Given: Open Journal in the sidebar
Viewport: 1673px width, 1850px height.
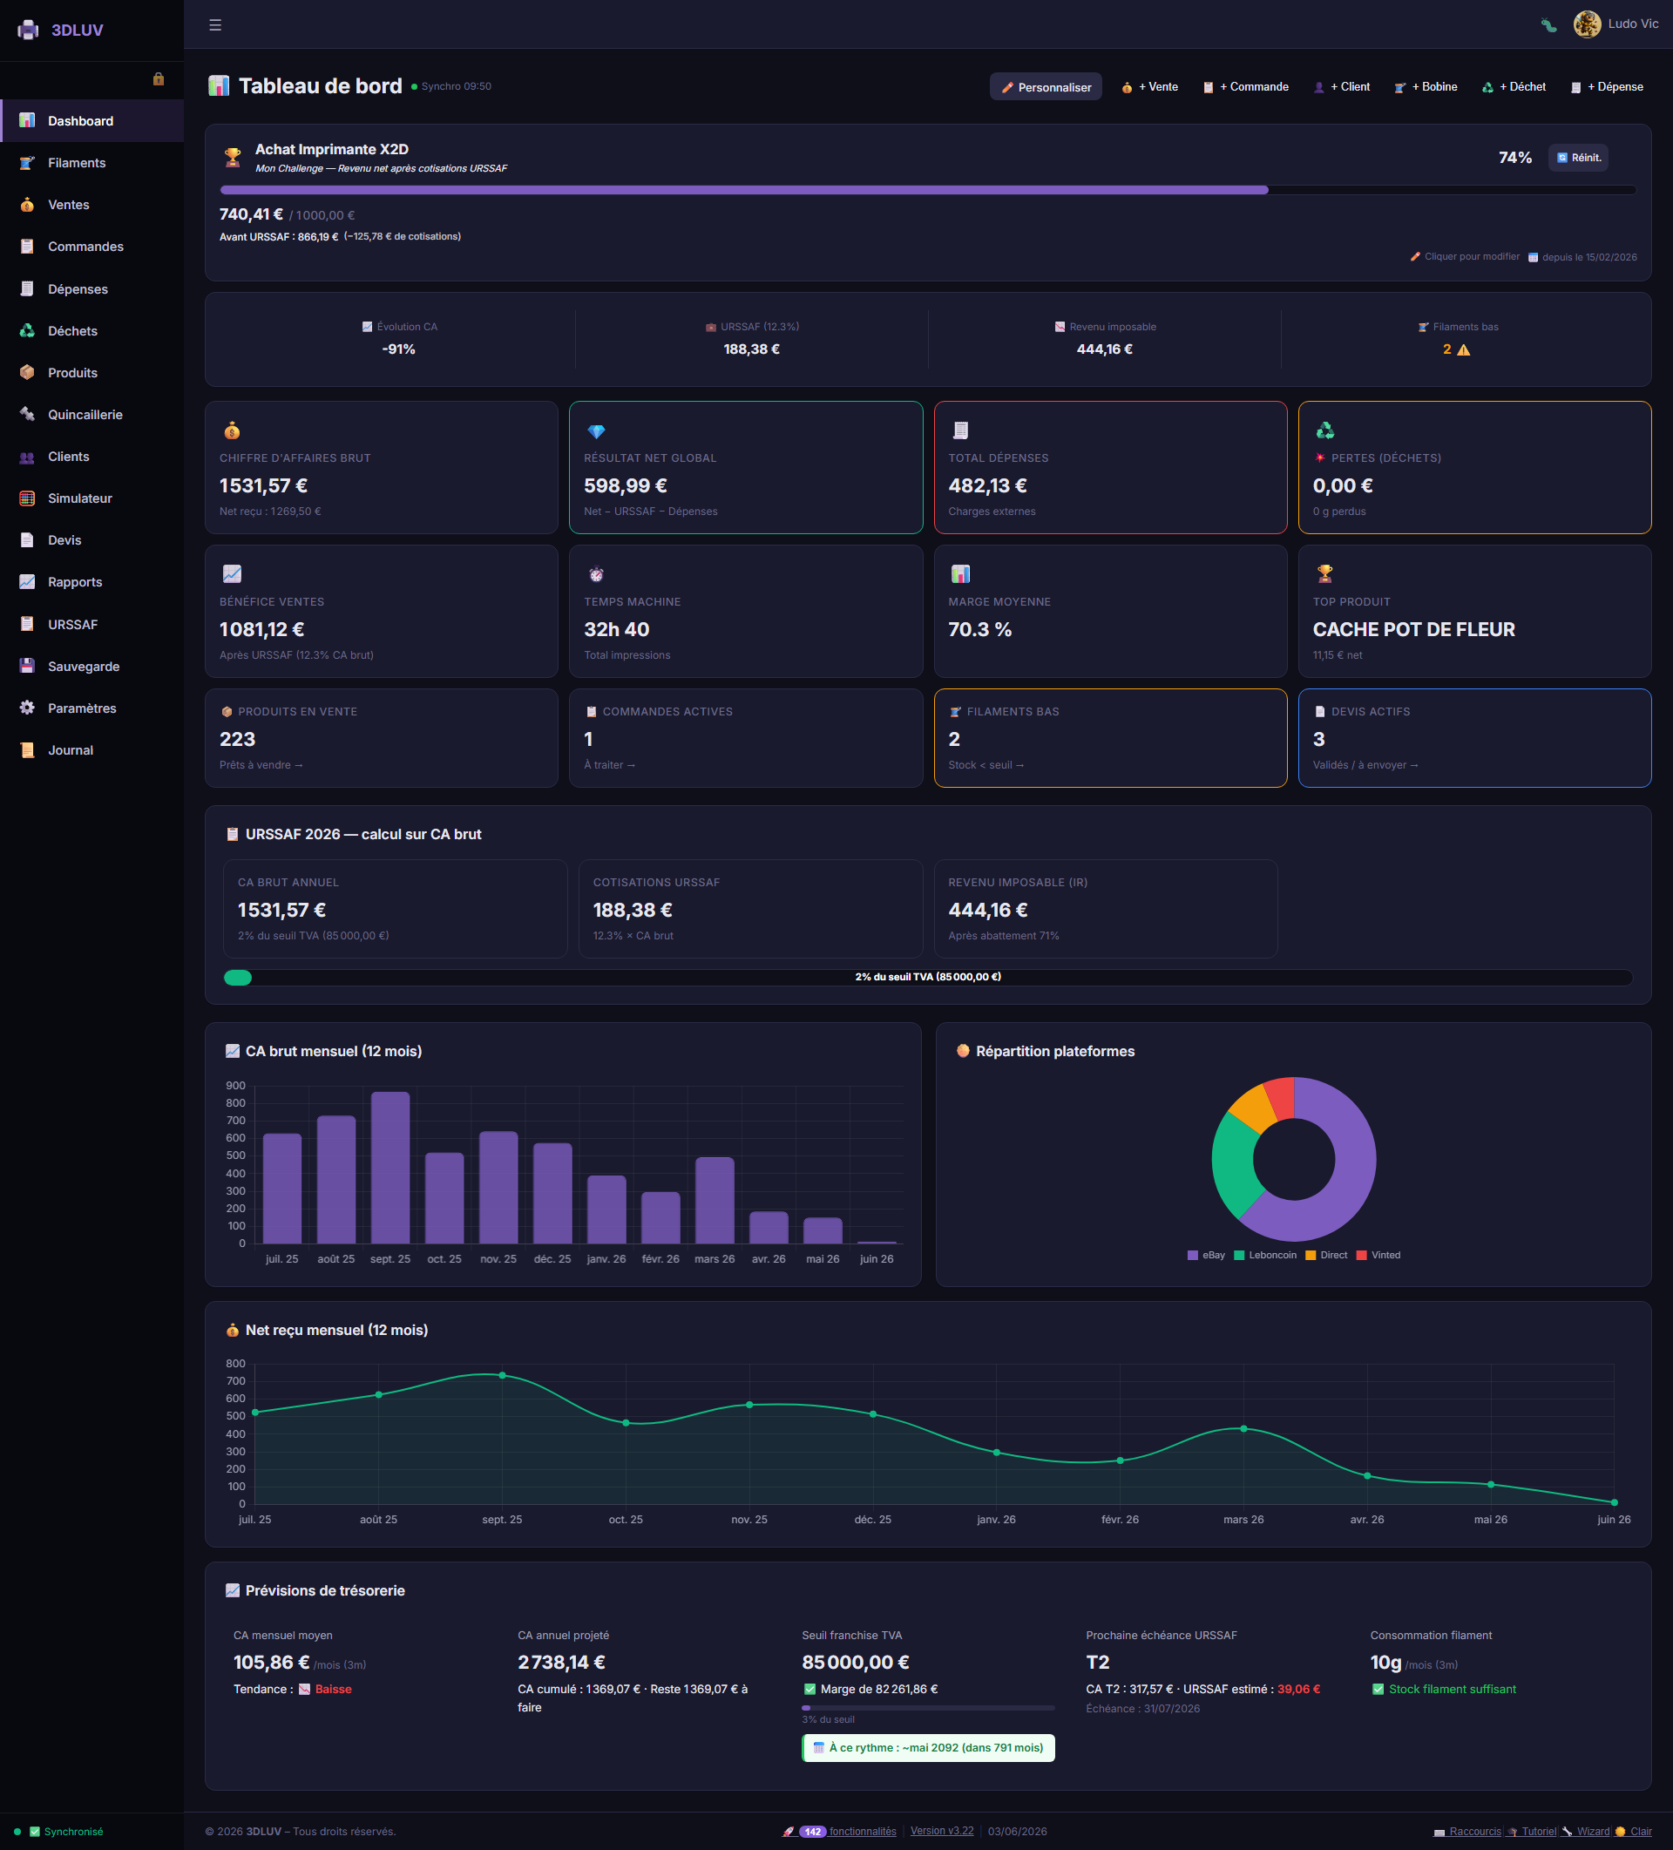Looking at the screenshot, I should coord(91,750).
